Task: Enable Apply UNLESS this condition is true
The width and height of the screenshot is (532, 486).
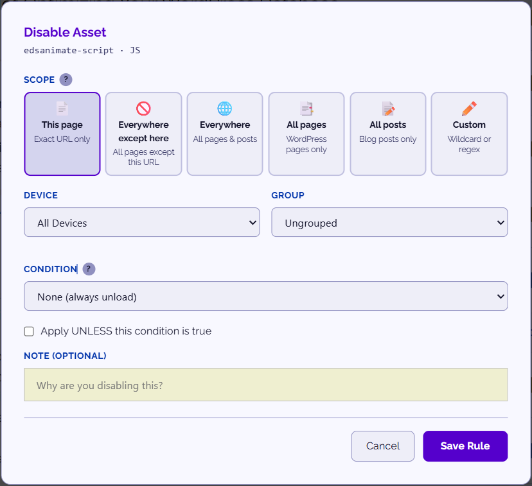Action: pos(29,331)
